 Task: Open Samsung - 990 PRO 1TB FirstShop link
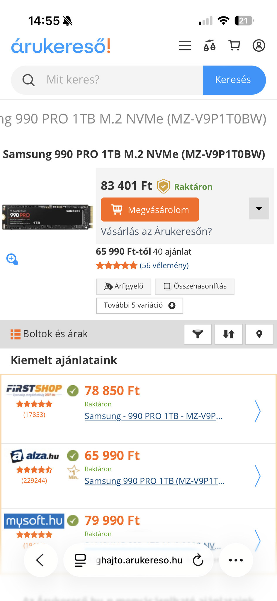pyautogui.click(x=153, y=416)
